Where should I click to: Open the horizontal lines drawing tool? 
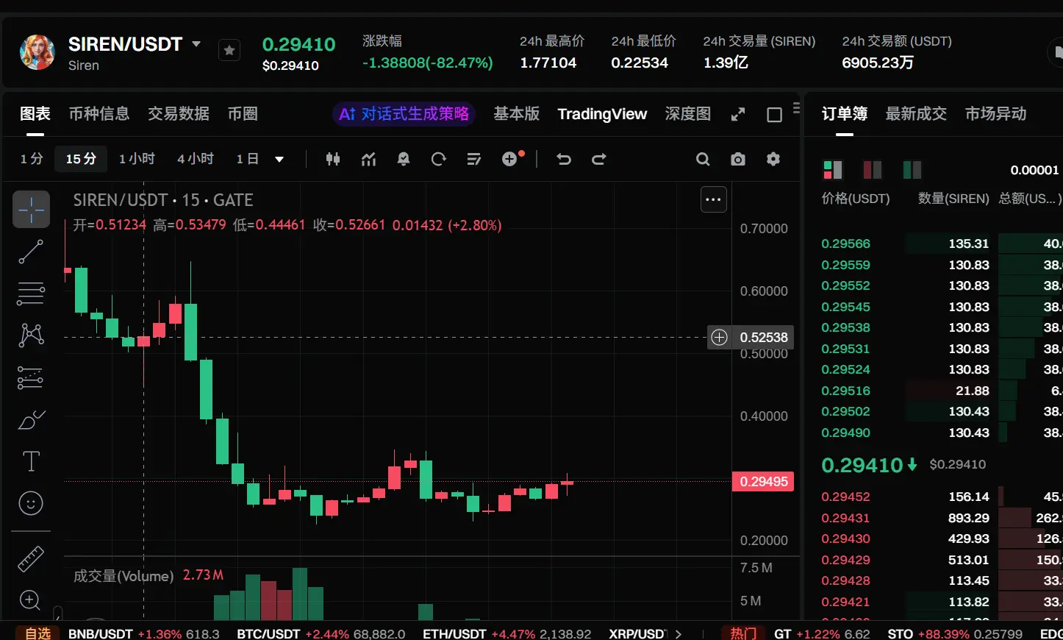click(x=31, y=294)
